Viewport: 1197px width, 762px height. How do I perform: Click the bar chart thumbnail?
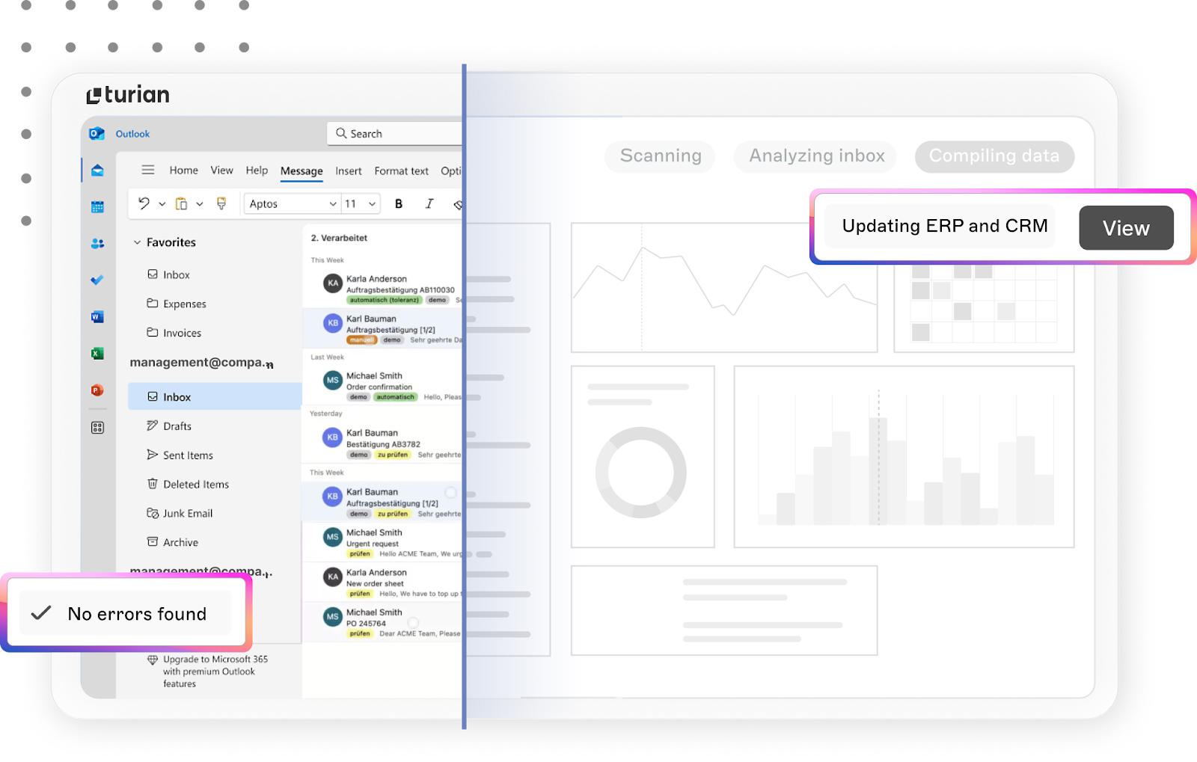pos(904,457)
